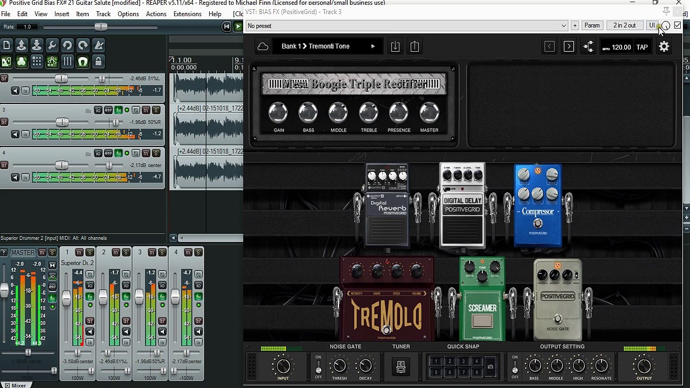
Task: Create new project via REAPER toolbar icon
Action: tap(6, 46)
